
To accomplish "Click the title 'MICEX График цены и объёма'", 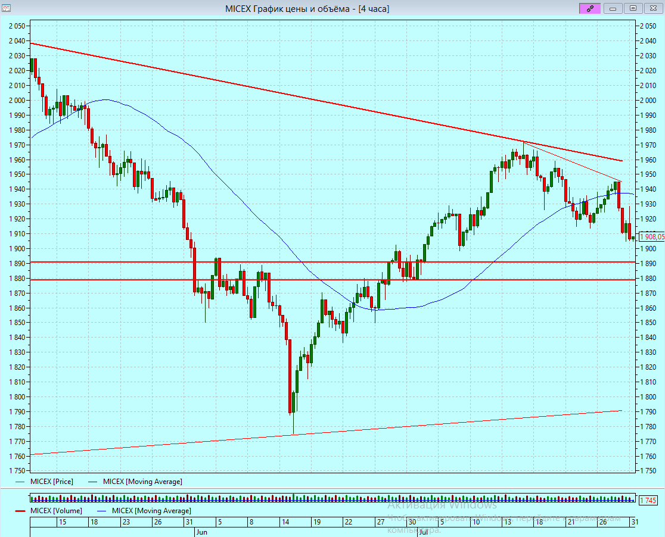I will 288,9.
